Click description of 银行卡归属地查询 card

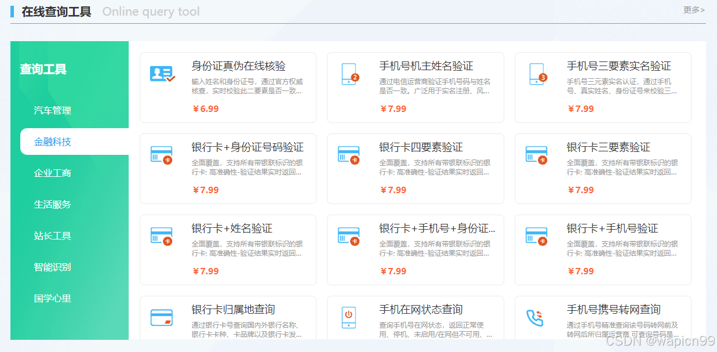point(248,330)
